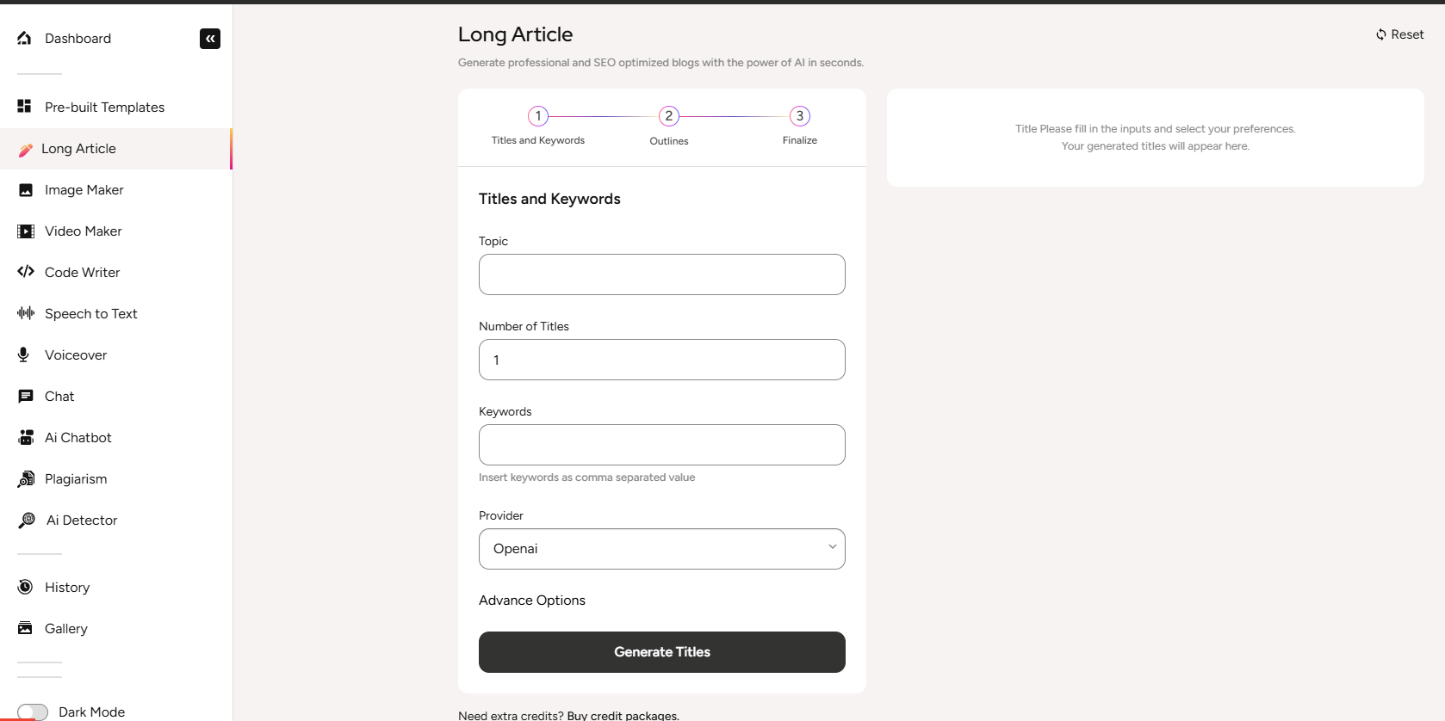The width and height of the screenshot is (1445, 721).
Task: Focus the Keywords input field
Action: (661, 445)
